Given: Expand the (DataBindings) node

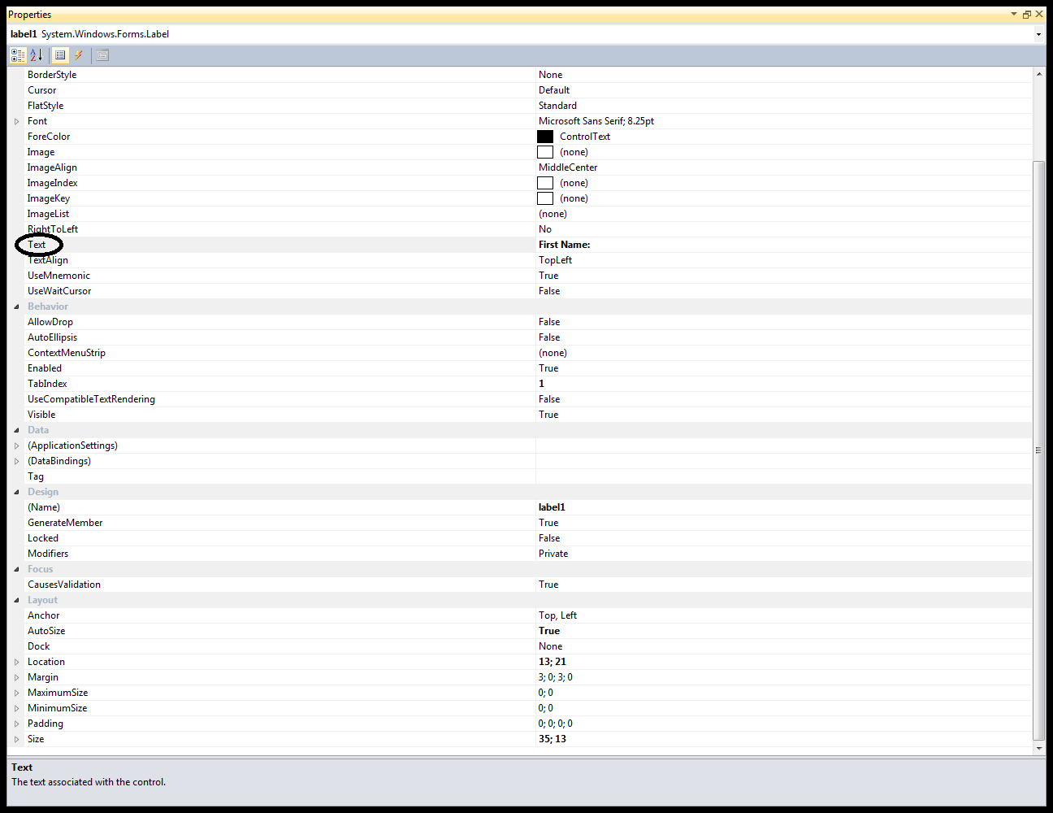Looking at the screenshot, I should tap(16, 461).
